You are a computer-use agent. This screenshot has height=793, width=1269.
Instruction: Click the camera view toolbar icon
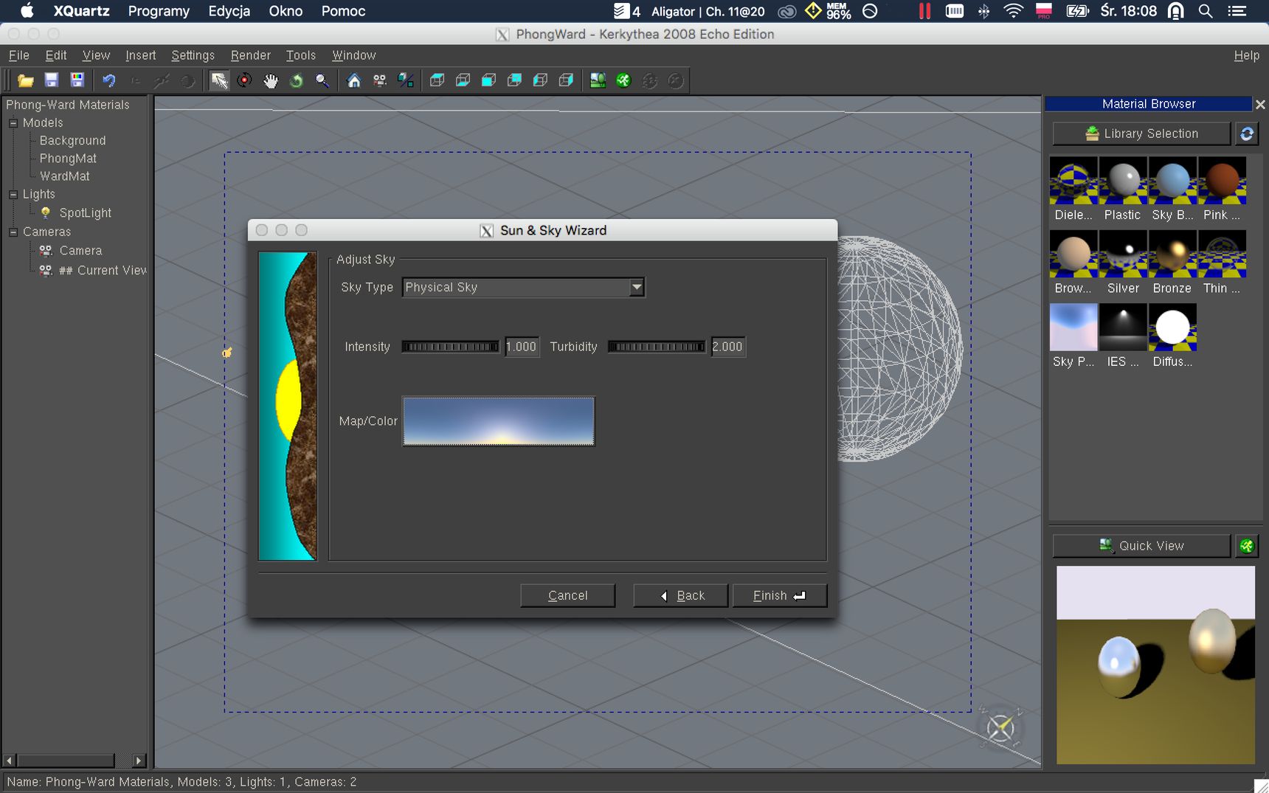pyautogui.click(x=380, y=80)
